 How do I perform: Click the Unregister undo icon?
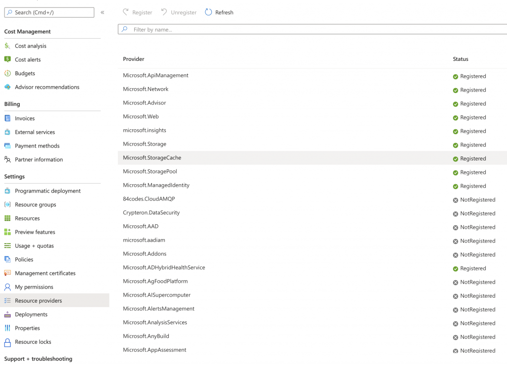coord(164,12)
